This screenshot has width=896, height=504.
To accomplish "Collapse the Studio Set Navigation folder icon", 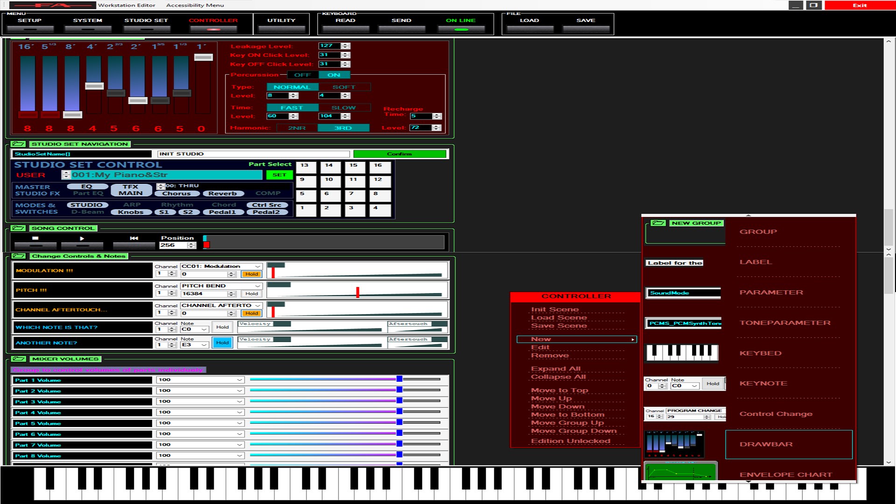I will 18,144.
